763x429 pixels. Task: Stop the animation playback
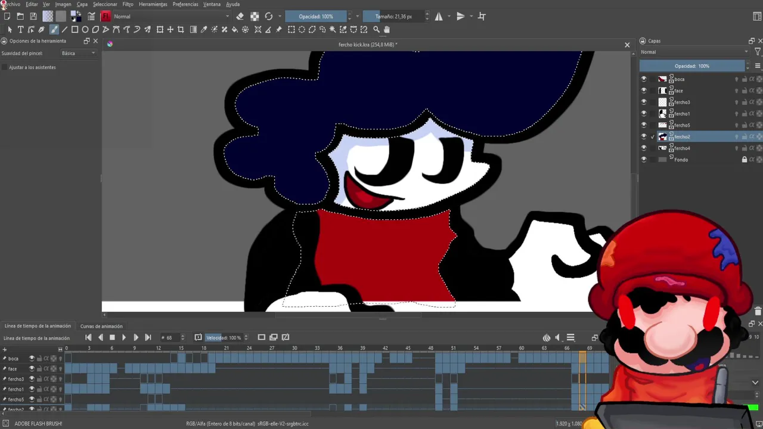point(112,338)
